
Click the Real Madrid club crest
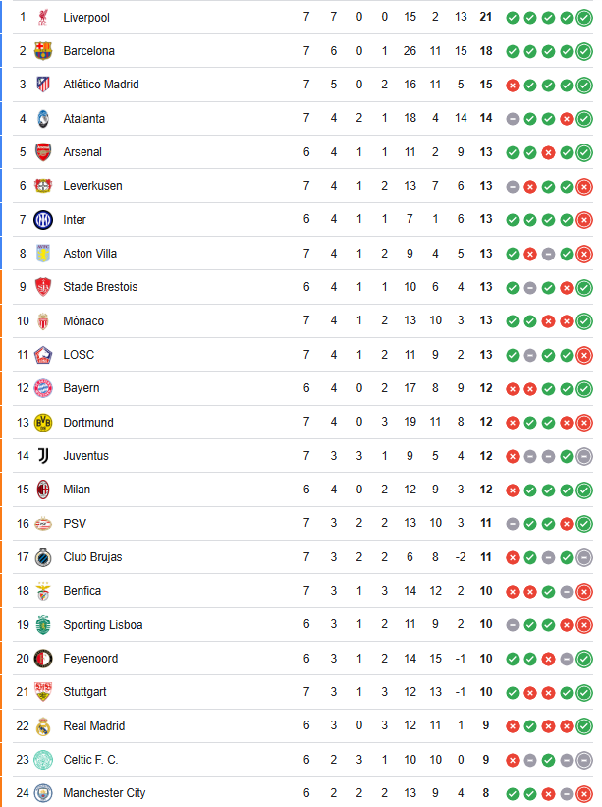(x=44, y=725)
